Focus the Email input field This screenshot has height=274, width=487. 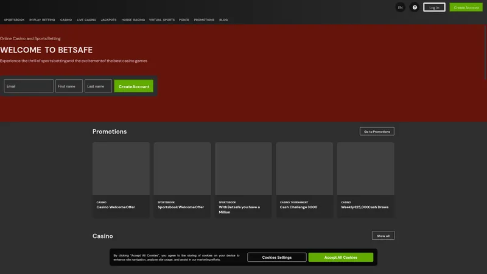29,86
